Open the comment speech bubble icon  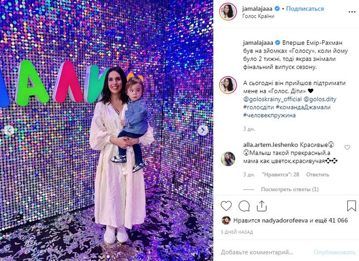244,206
